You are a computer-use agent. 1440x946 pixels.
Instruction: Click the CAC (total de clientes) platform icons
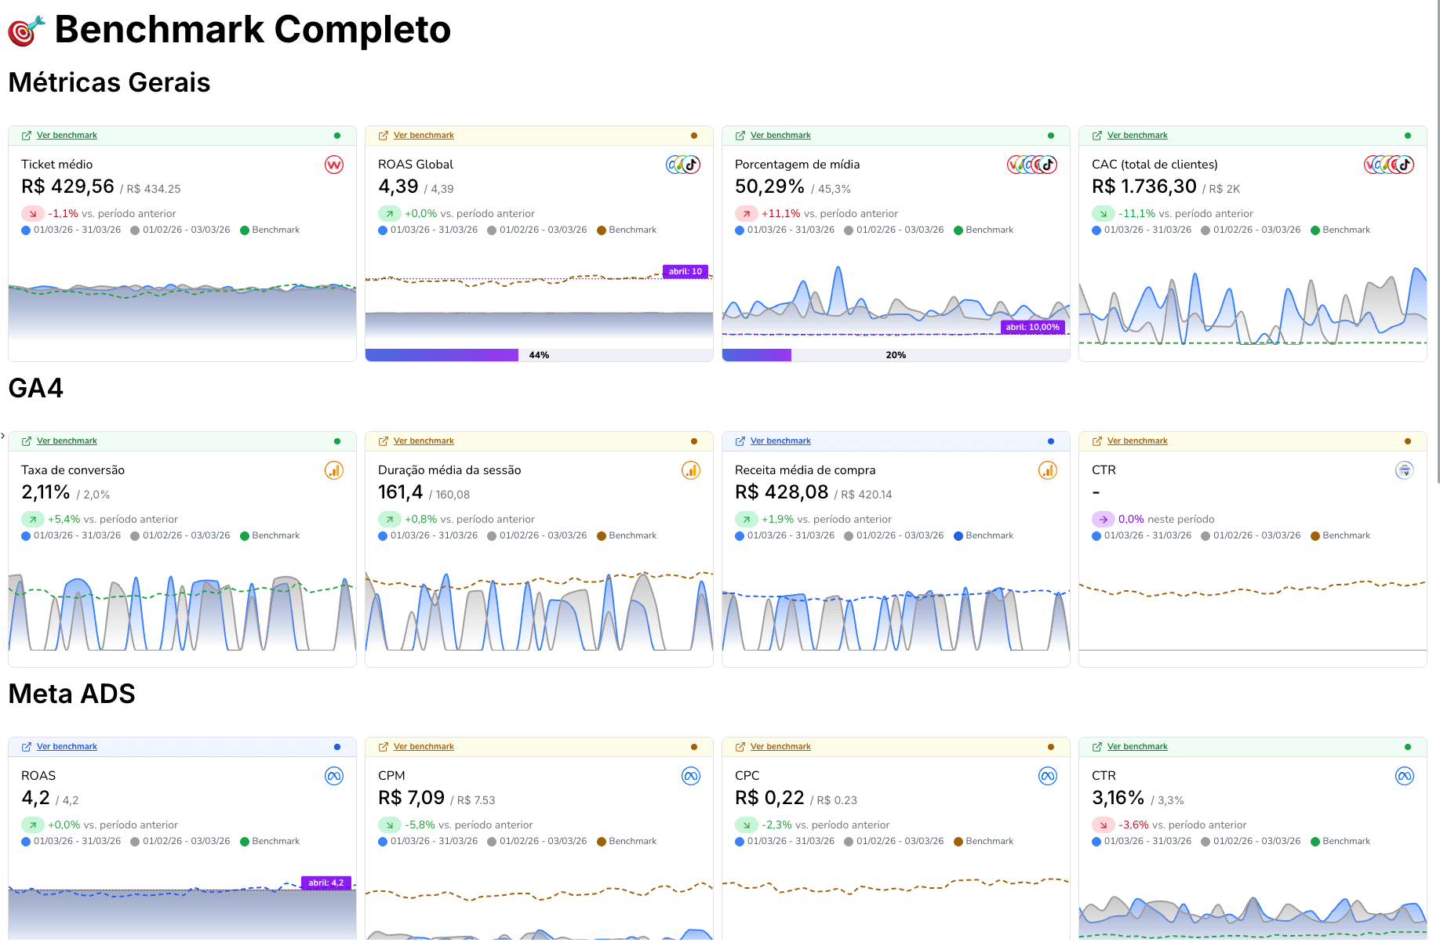point(1389,165)
